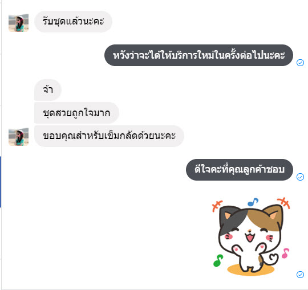Click the blue music note above cat
This screenshot has height=290, width=308.
(x=253, y=202)
